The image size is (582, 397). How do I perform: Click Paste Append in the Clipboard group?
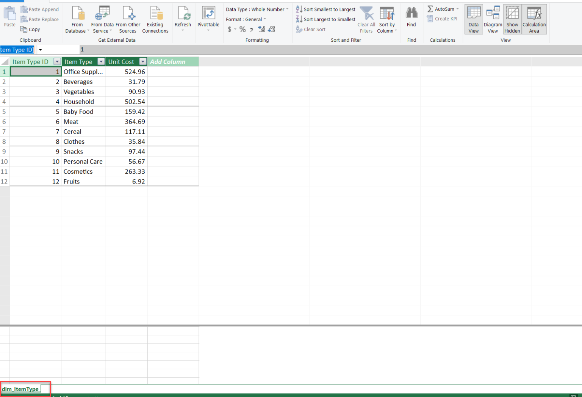39,9
